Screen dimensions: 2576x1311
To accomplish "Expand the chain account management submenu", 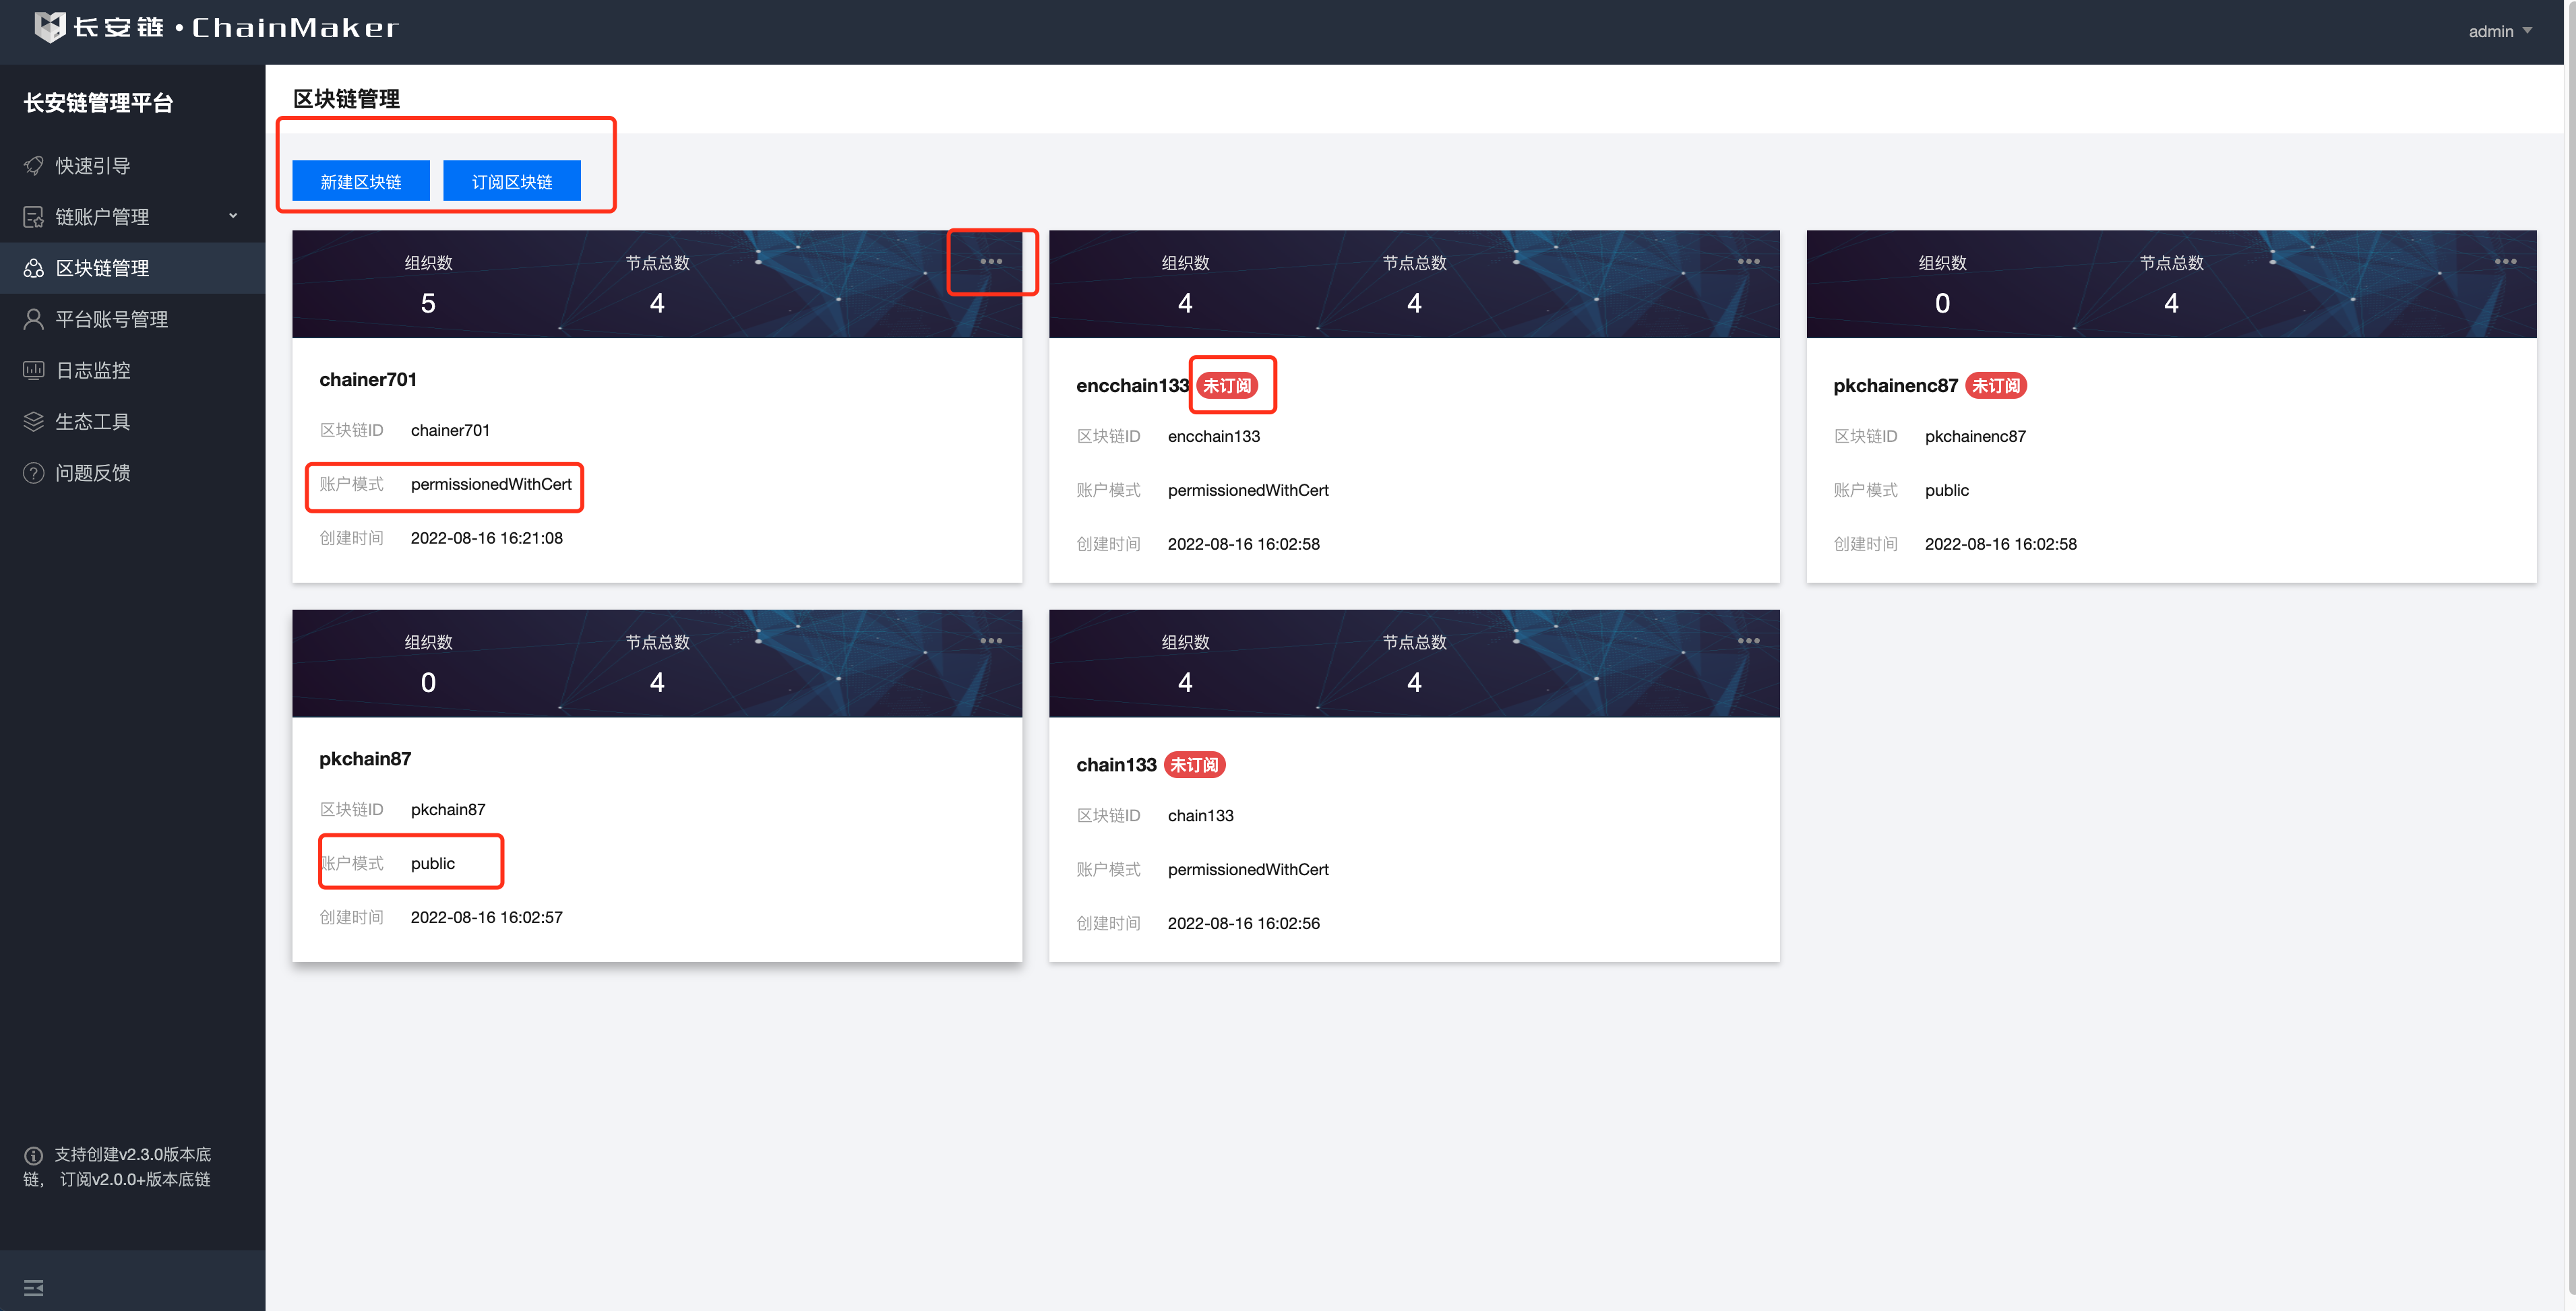I will point(233,216).
